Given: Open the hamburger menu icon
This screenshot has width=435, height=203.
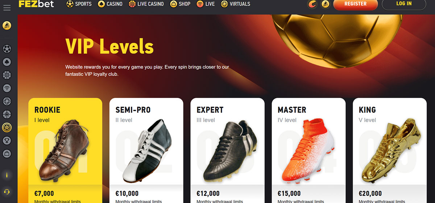Looking at the screenshot, I should click(x=7, y=7).
